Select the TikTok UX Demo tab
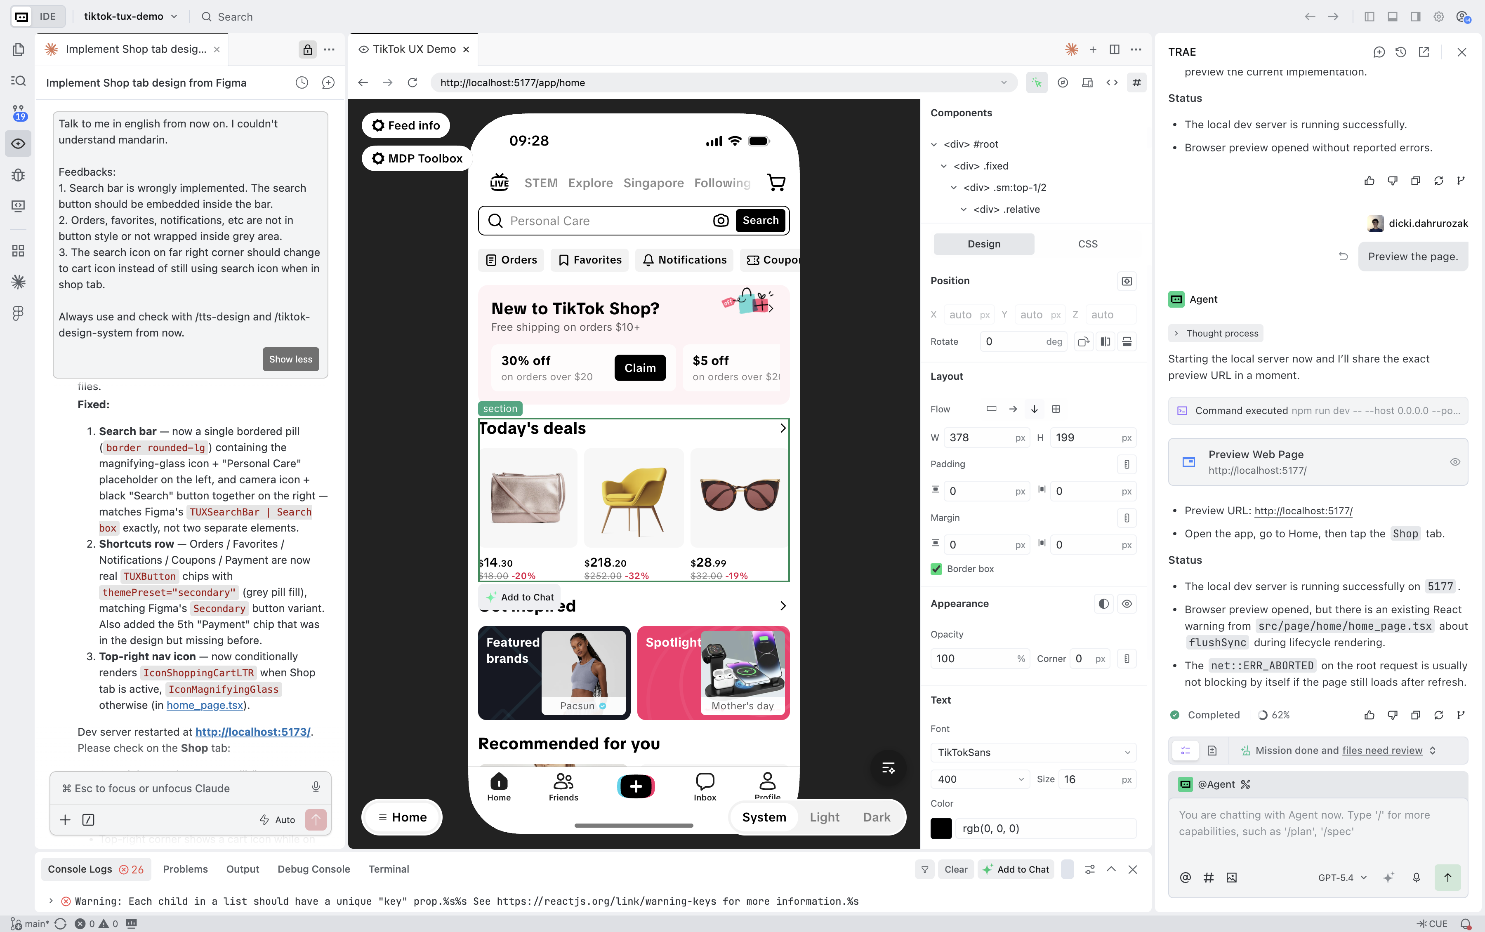This screenshot has width=1485, height=932. [414, 49]
